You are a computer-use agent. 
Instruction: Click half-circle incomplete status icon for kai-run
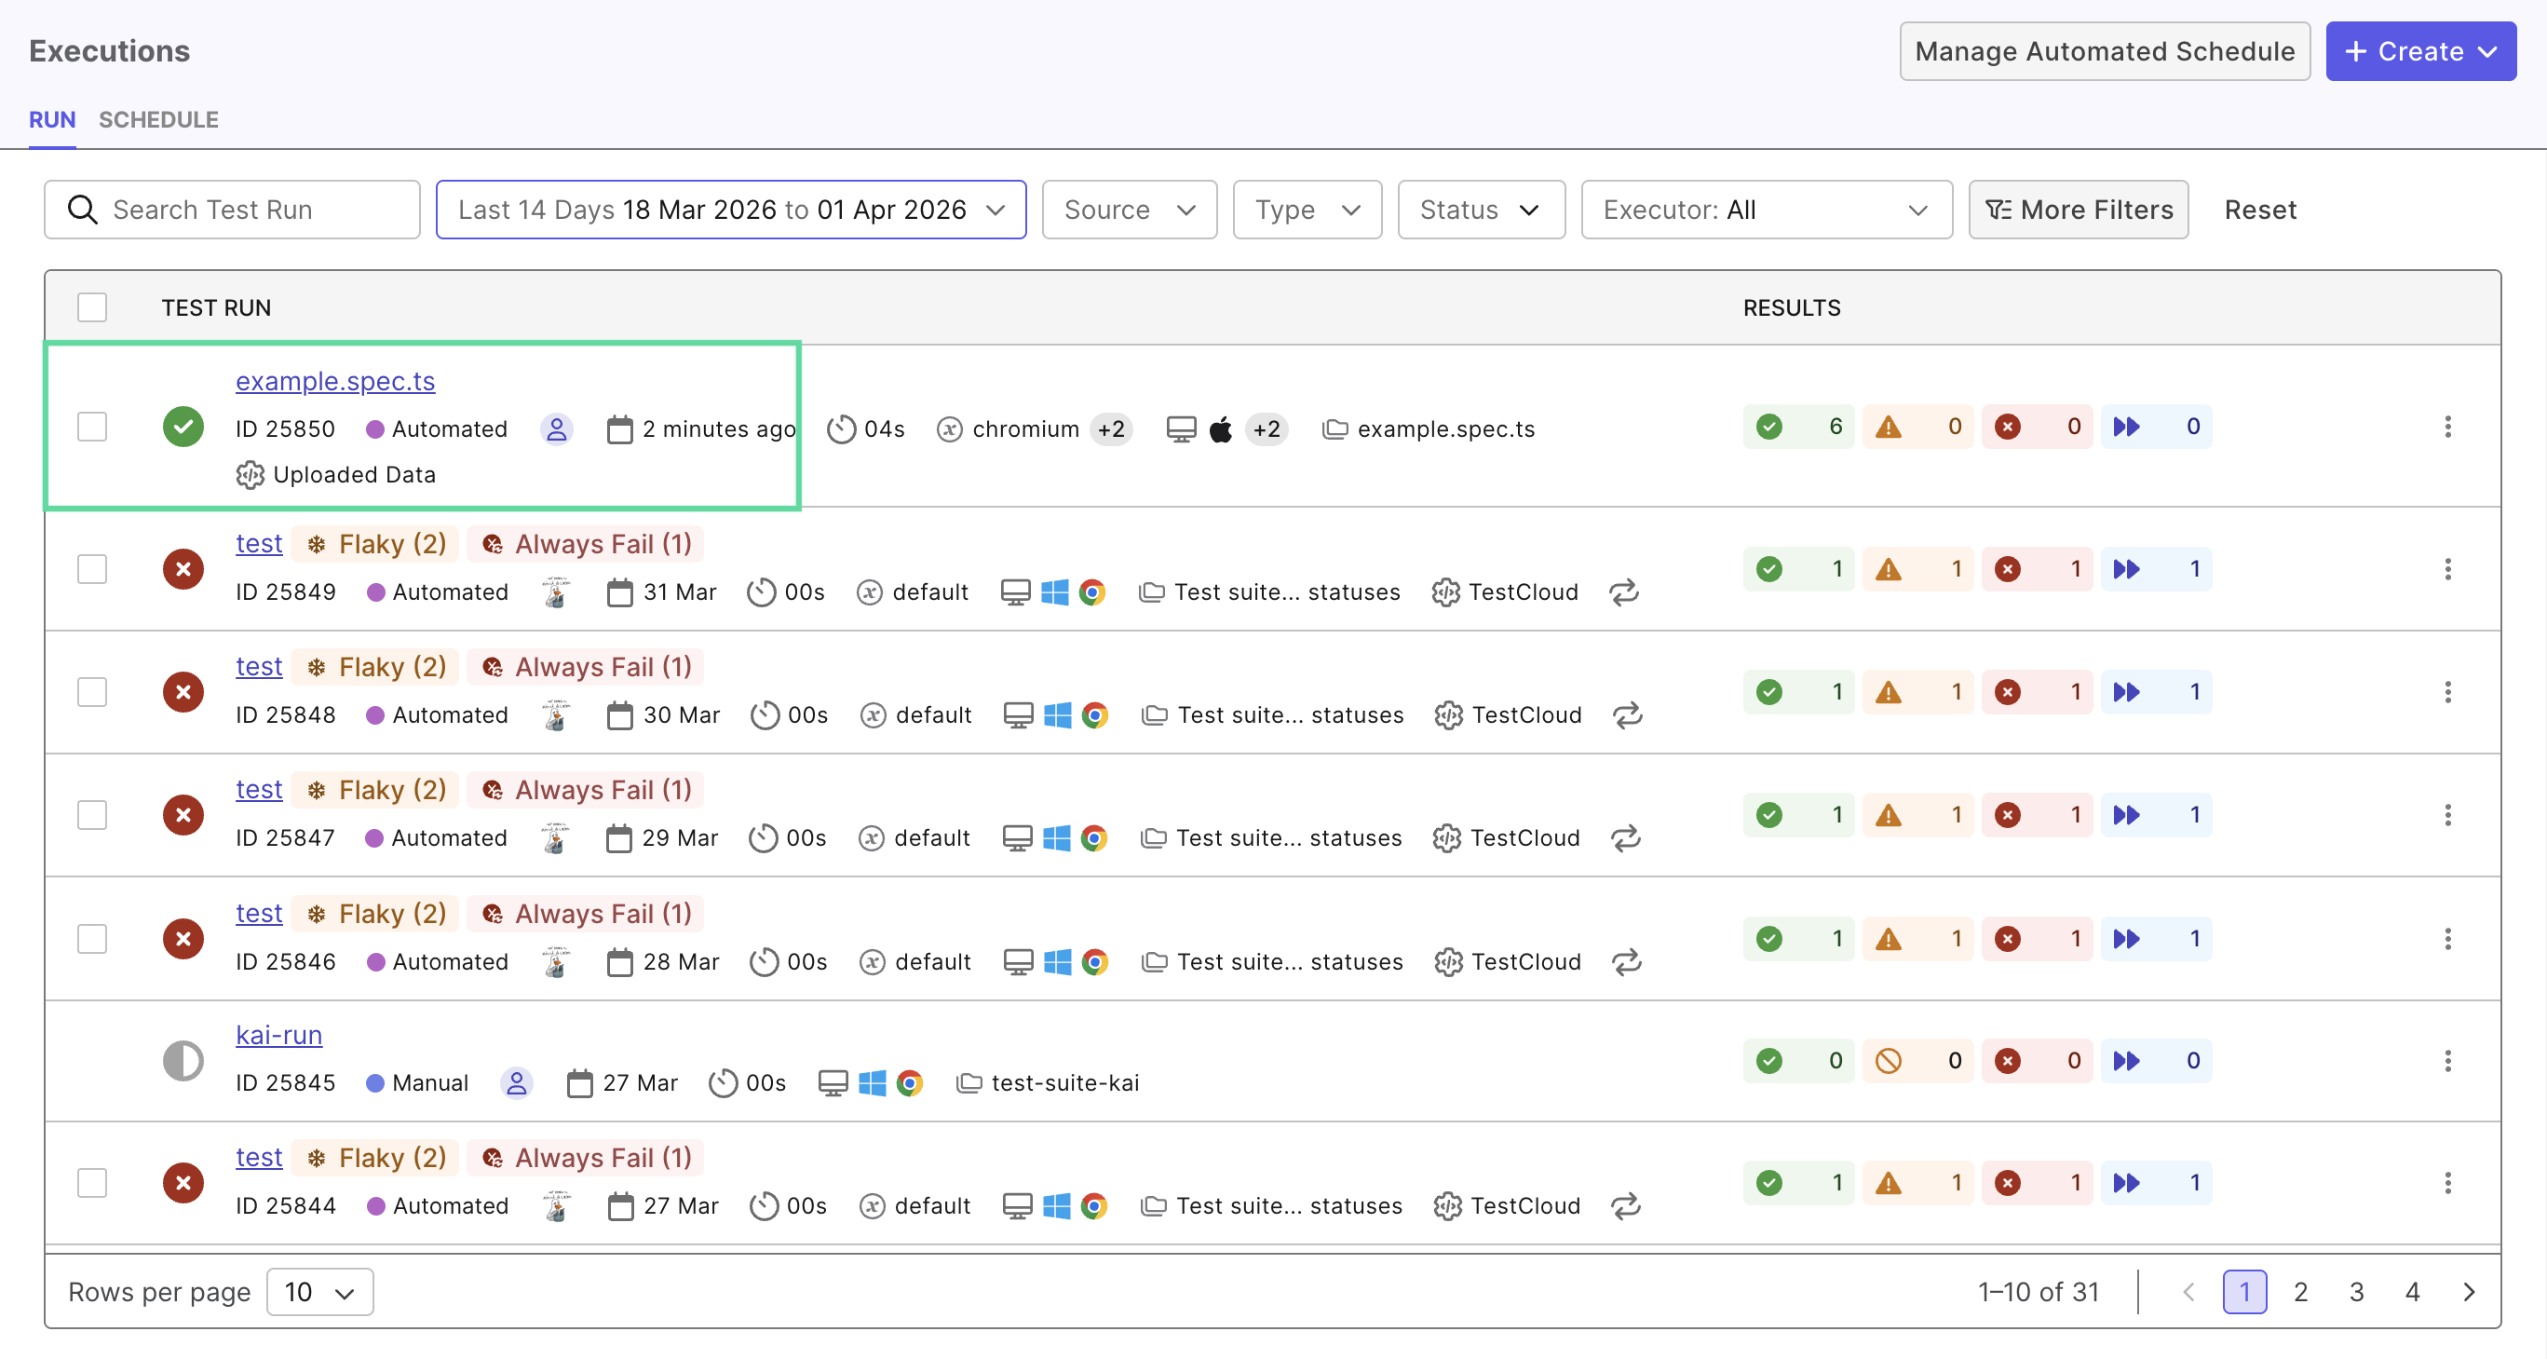coord(183,1059)
